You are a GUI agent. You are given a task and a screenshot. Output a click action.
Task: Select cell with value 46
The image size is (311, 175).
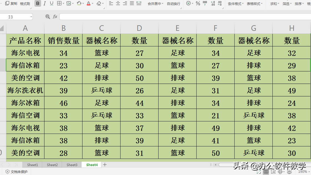[64, 103]
